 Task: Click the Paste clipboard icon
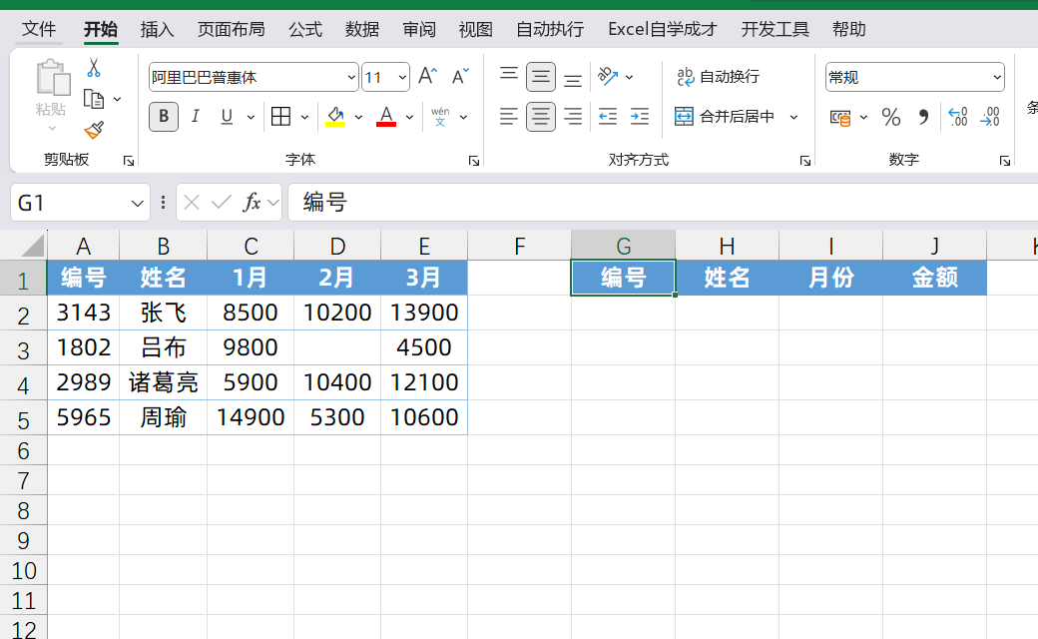(x=52, y=78)
